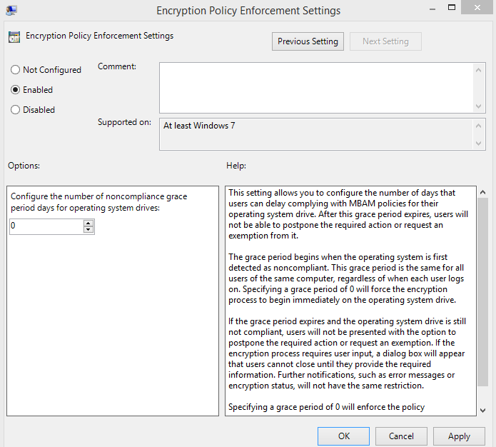496x447 pixels.
Task: Click the grace period days number field
Action: click(46, 226)
